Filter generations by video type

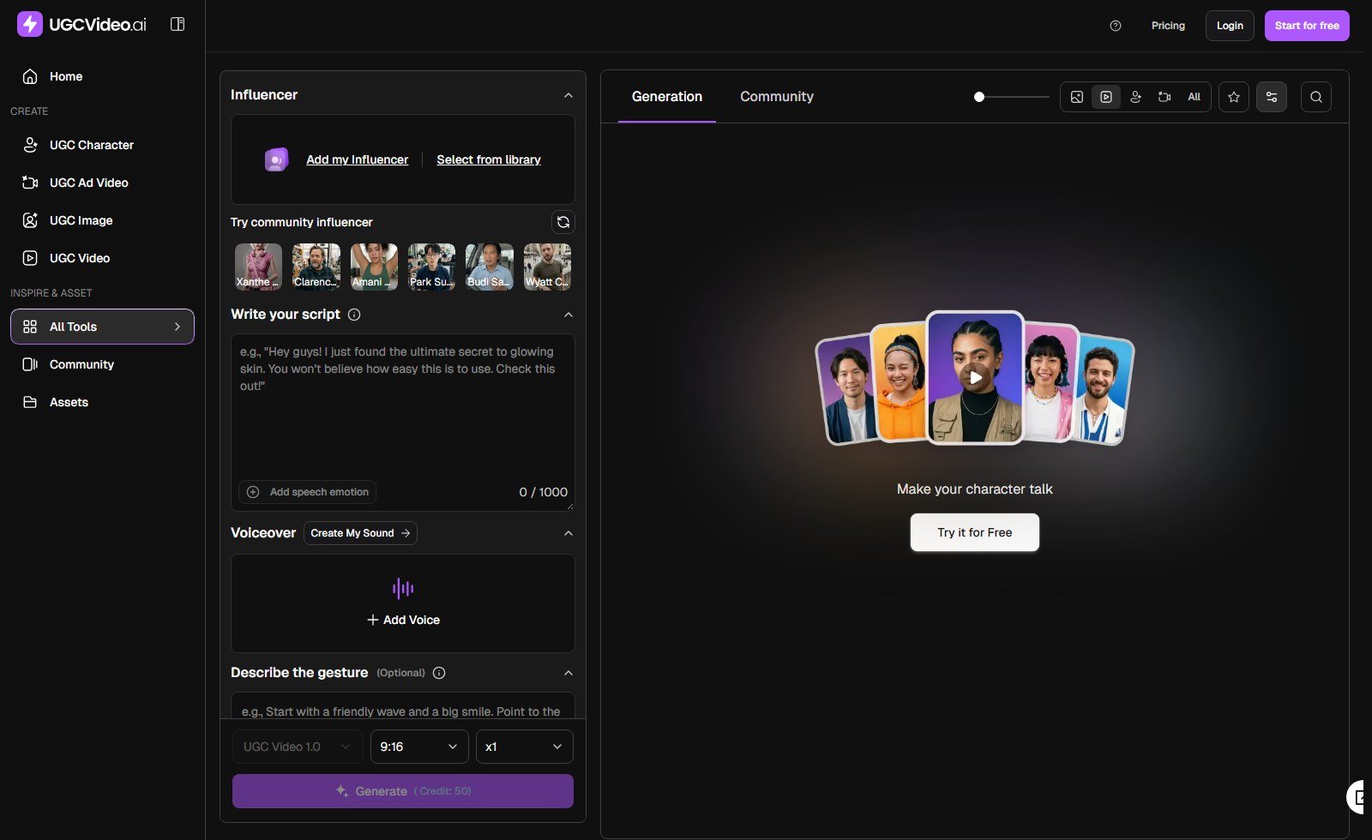click(x=1106, y=97)
